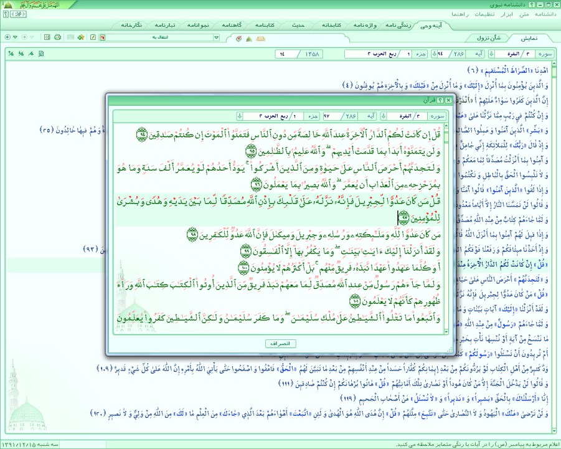Click the red icon beside 'انتقال به' box

[103, 37]
